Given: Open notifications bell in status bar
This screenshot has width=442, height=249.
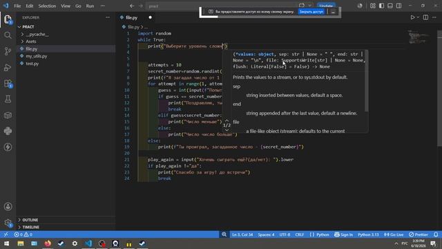Looking at the screenshot, I should tap(436, 234).
